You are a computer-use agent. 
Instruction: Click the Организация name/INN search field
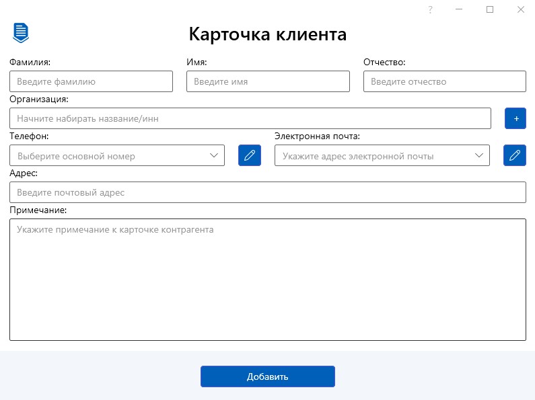[250, 118]
